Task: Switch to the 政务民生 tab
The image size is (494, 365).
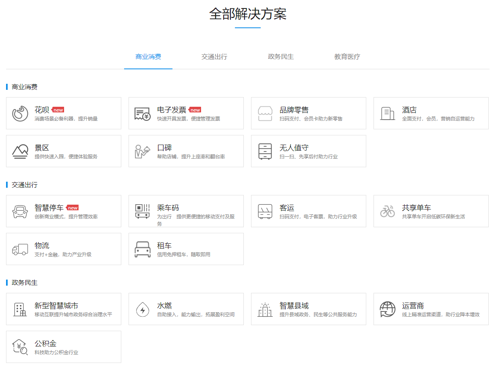Action: pyautogui.click(x=281, y=57)
